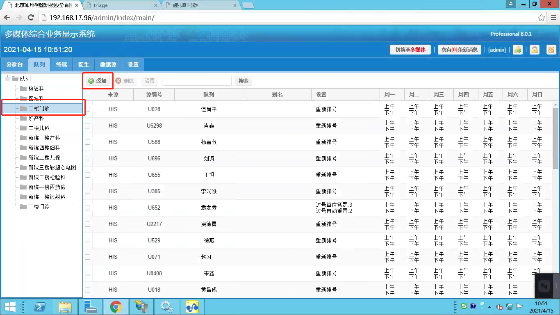Click the key icon in header
560x315 pixels.
point(551,50)
